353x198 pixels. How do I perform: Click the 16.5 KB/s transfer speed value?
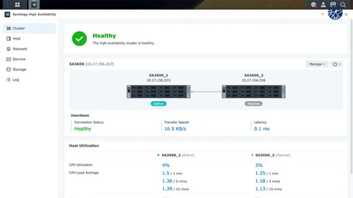click(175, 129)
